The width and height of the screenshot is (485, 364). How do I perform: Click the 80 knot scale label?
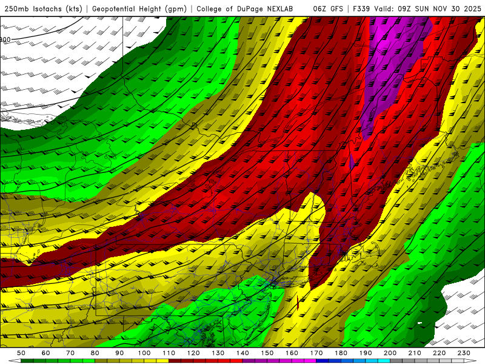pos(95,353)
